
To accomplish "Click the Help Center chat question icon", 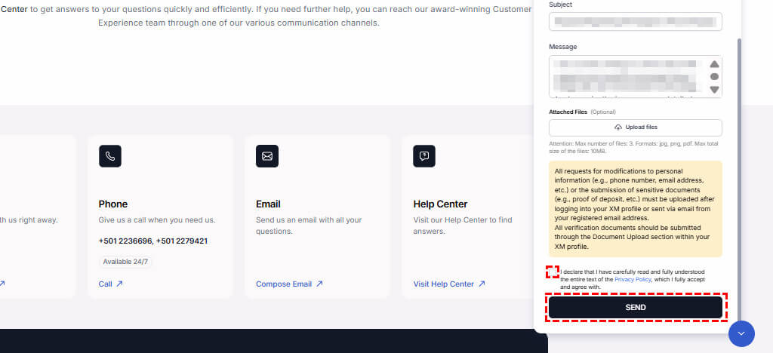I will coord(424,156).
